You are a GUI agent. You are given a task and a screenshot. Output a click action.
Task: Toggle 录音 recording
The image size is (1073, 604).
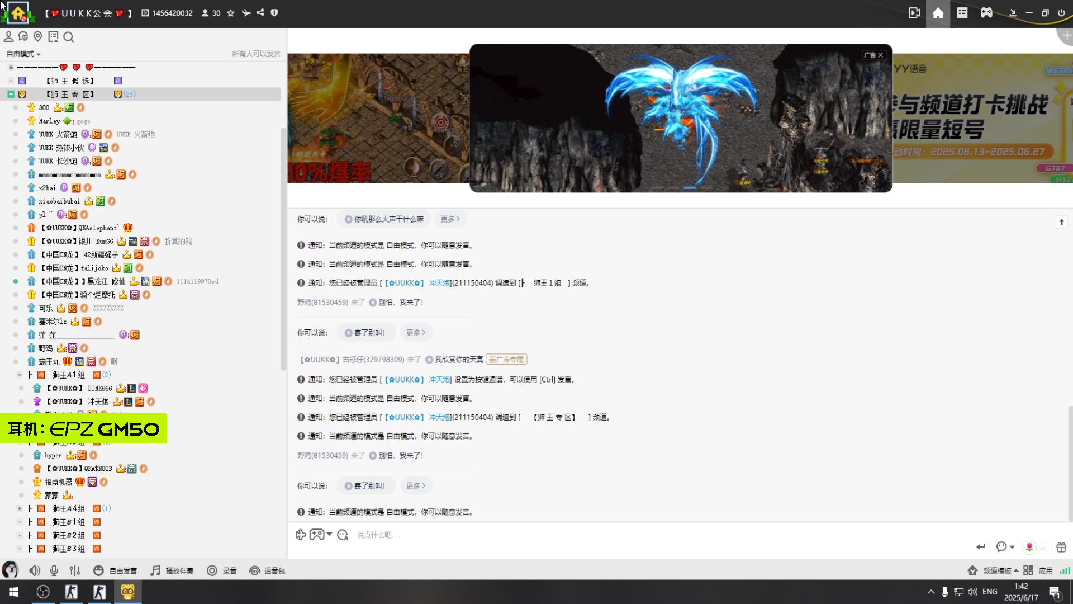(x=222, y=570)
